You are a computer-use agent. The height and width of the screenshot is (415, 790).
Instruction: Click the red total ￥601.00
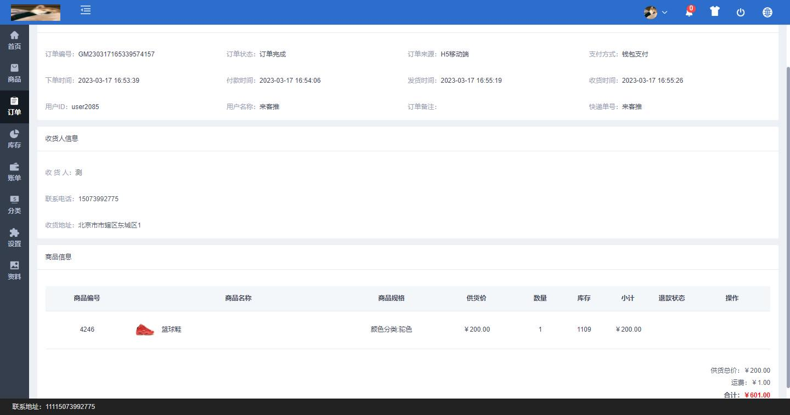757,395
